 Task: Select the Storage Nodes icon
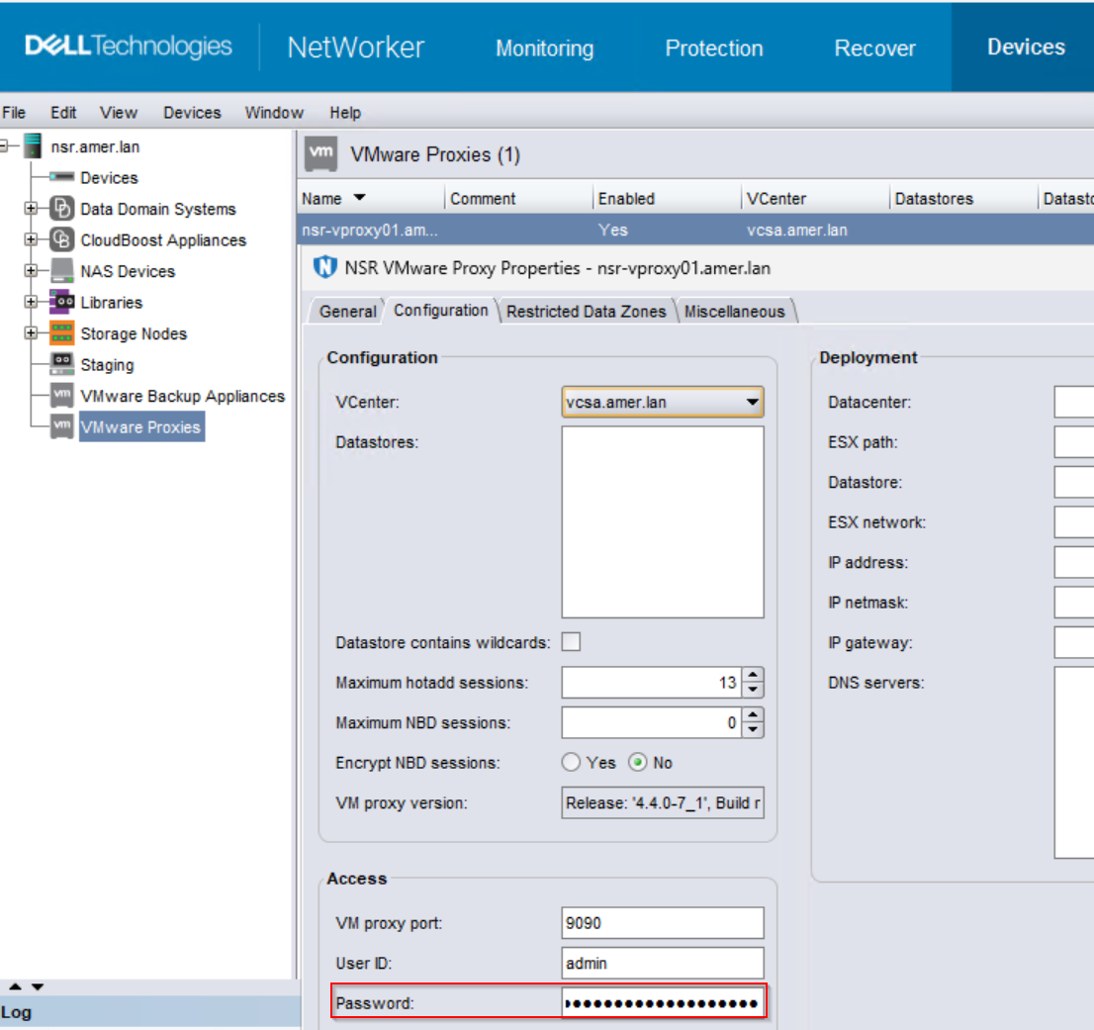click(61, 333)
